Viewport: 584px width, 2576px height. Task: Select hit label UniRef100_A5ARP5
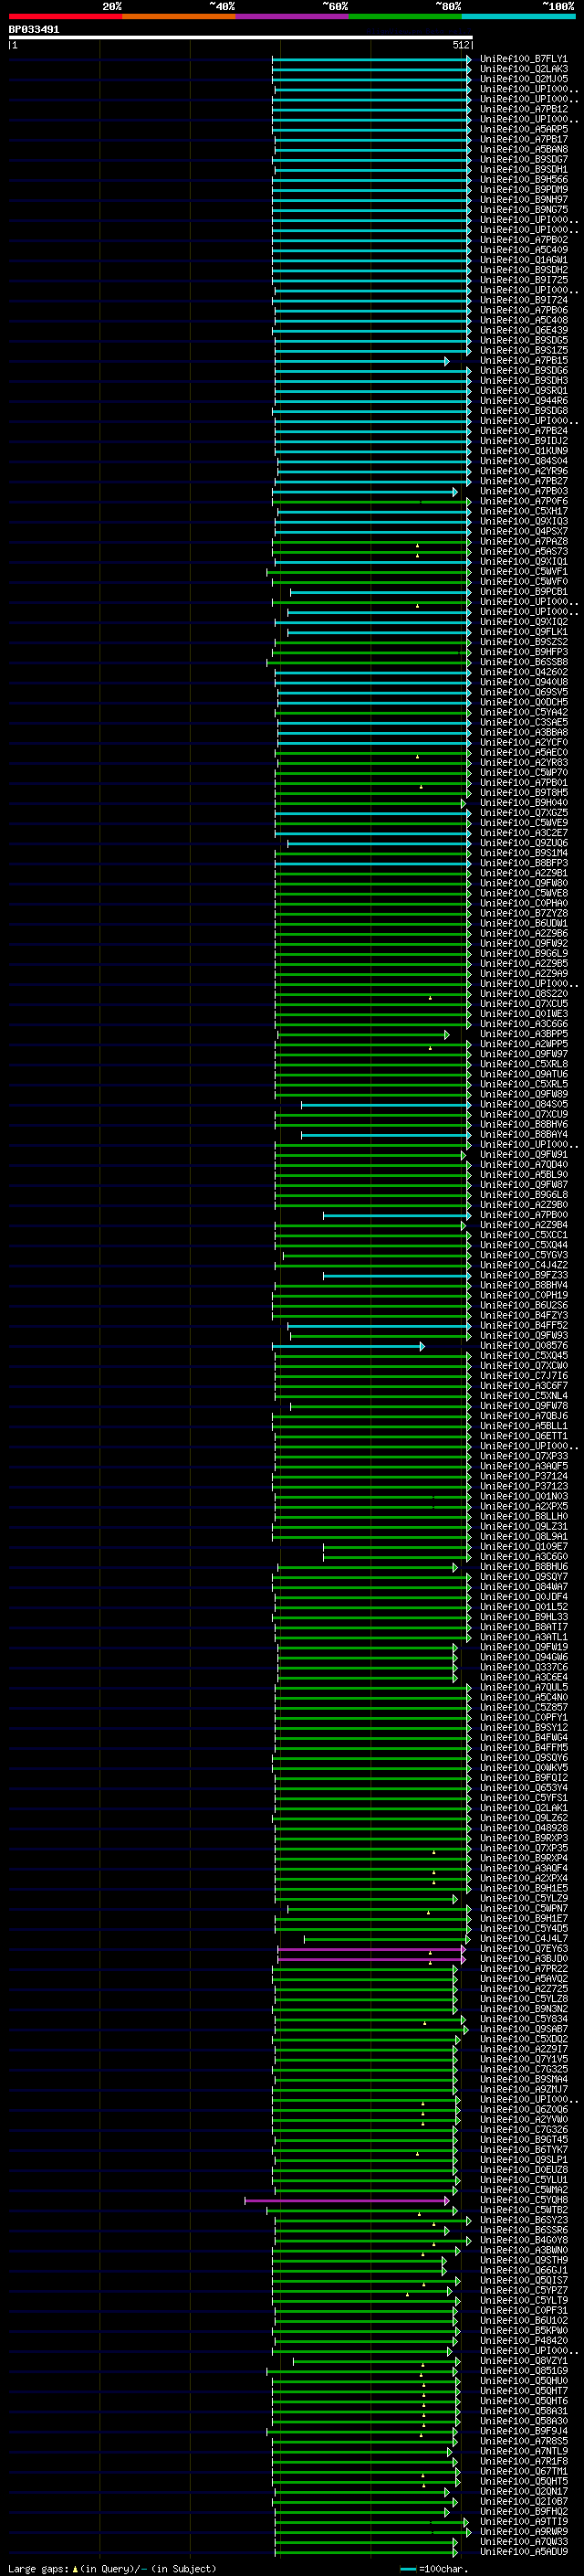click(523, 129)
